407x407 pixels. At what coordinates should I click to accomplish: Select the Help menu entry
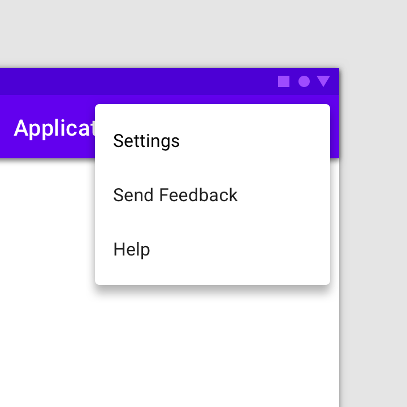(x=213, y=249)
